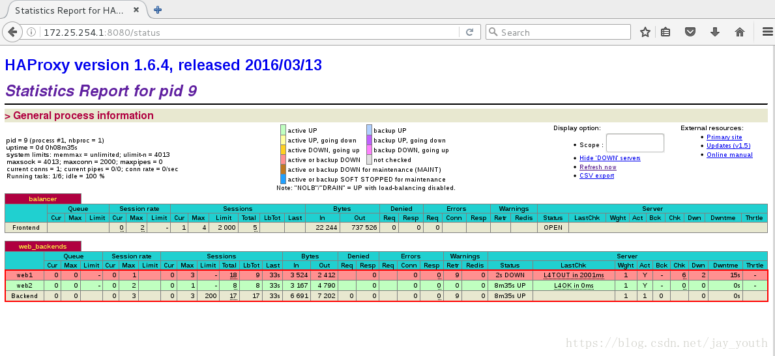Open the Updates (v1.5) link
The image size is (775, 356).
[x=729, y=146]
